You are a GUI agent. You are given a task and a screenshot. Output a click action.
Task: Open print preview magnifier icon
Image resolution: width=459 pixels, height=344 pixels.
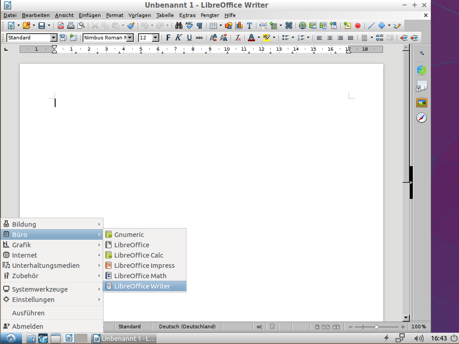point(81,26)
